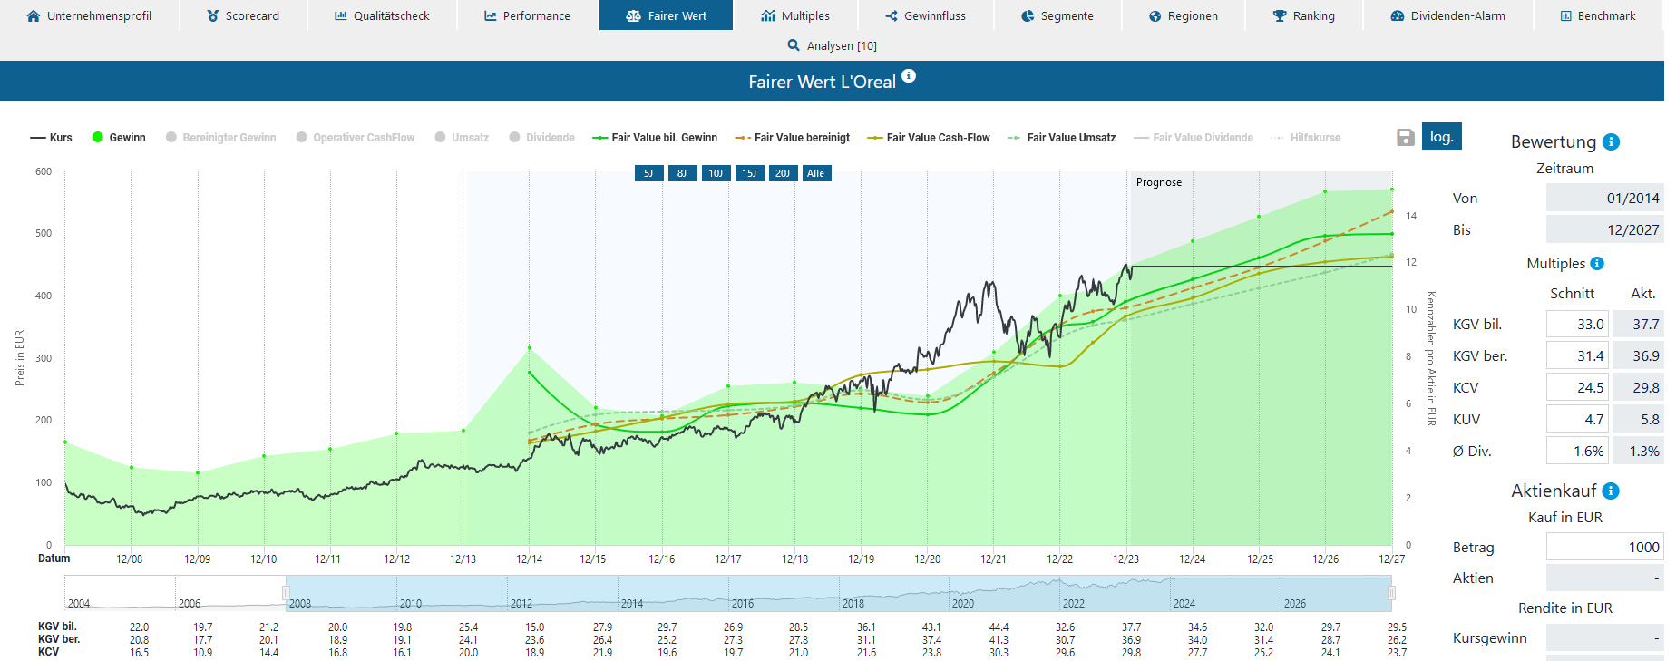Click the Betrag input field showing 1000

pos(1604,547)
